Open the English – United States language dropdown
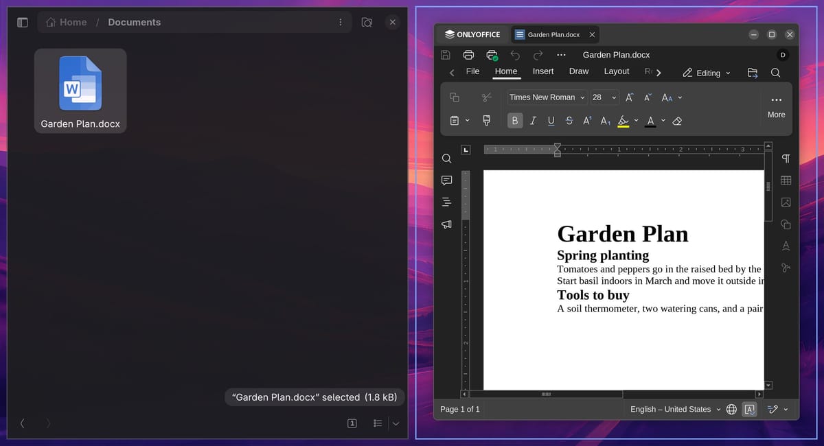This screenshot has height=446, width=824. point(676,409)
